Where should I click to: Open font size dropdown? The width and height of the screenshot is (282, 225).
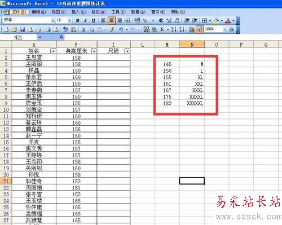pos(69,20)
